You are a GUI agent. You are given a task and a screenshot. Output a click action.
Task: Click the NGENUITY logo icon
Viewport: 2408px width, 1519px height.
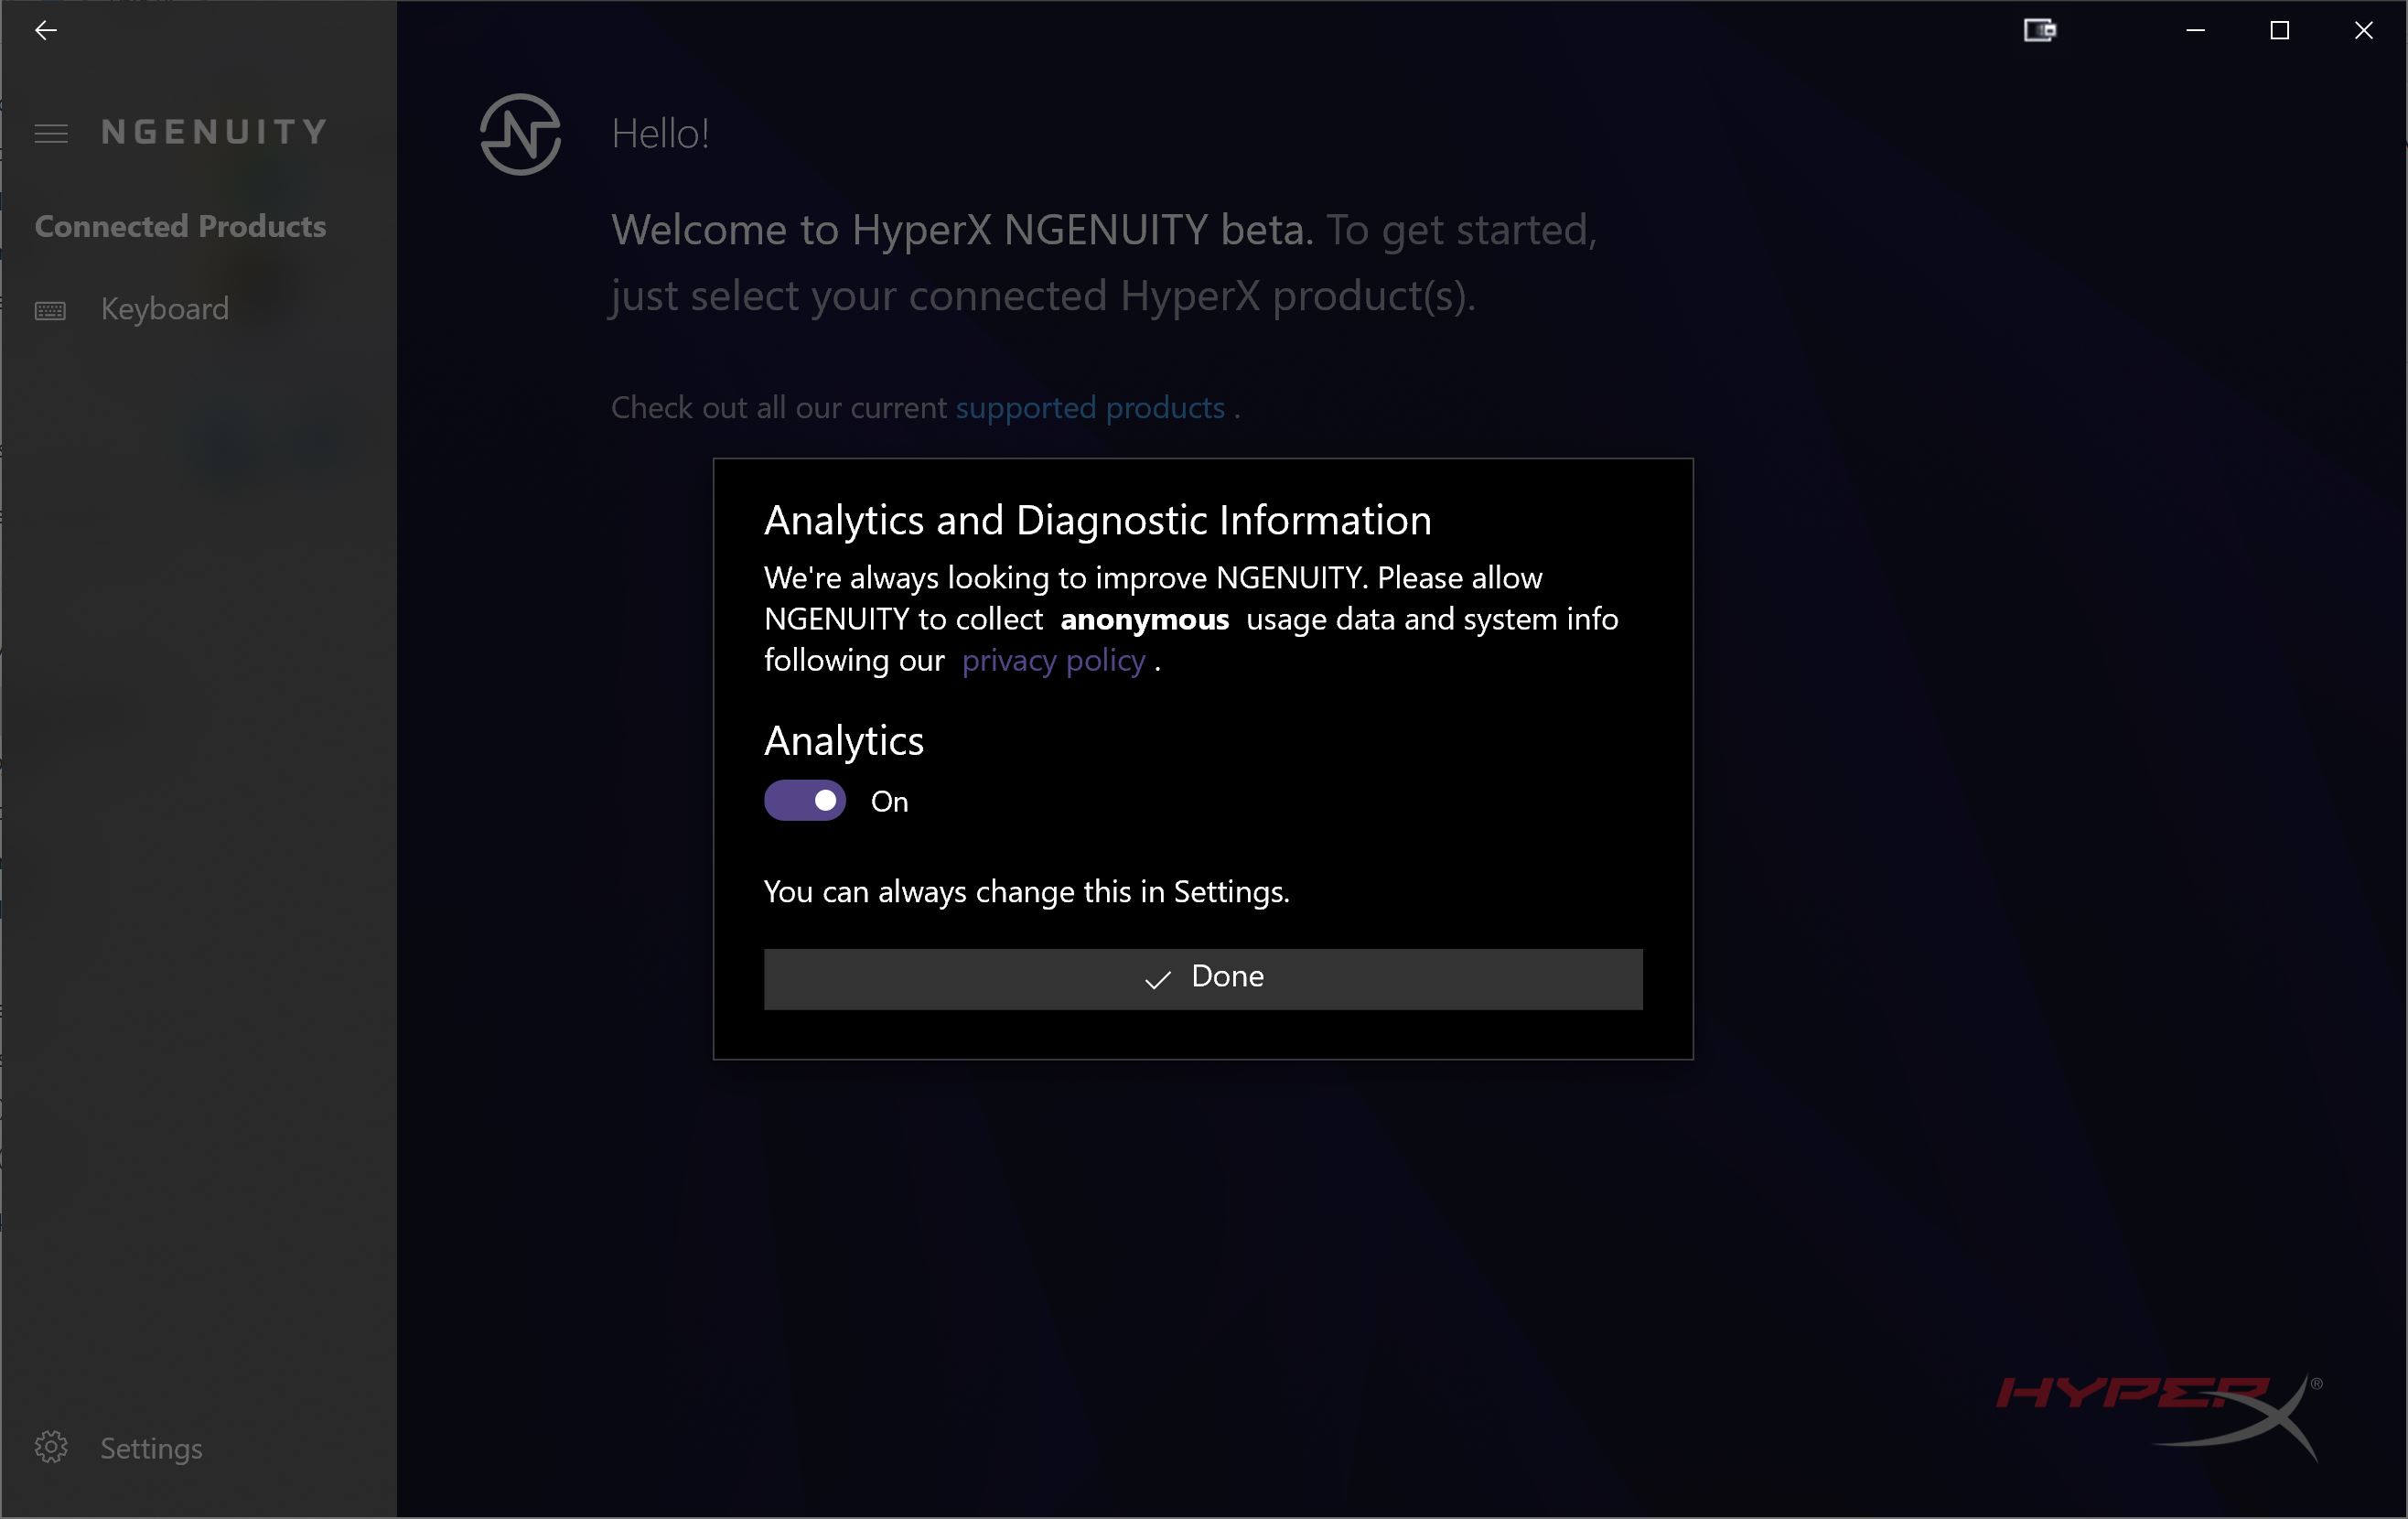click(520, 133)
